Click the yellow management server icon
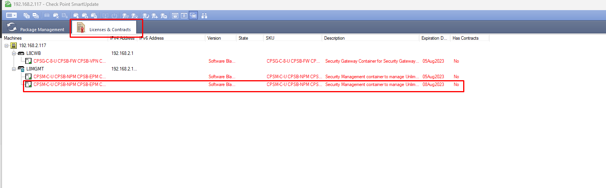This screenshot has width=606, height=188. [x=14, y=46]
